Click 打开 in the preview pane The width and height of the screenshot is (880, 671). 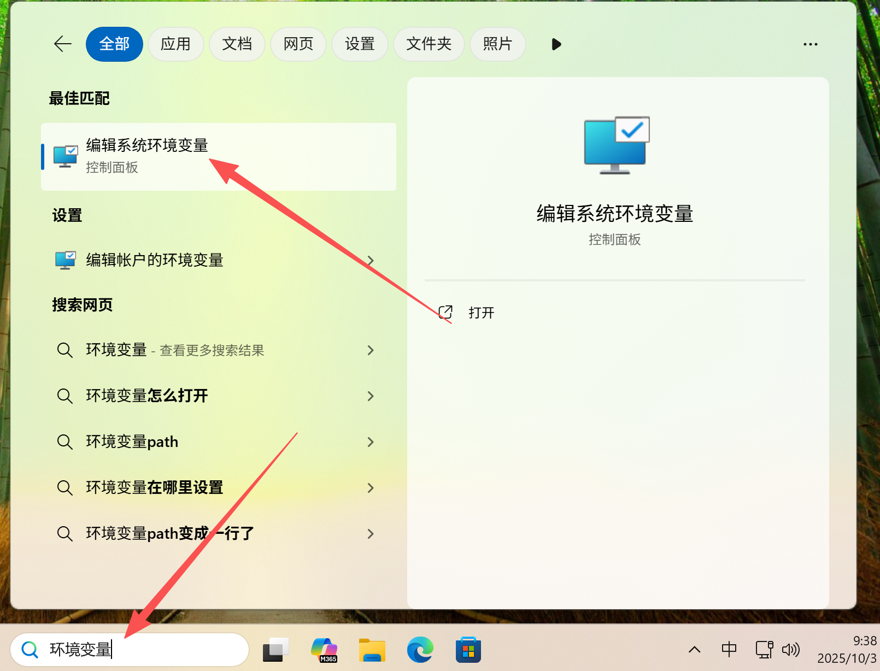click(481, 313)
